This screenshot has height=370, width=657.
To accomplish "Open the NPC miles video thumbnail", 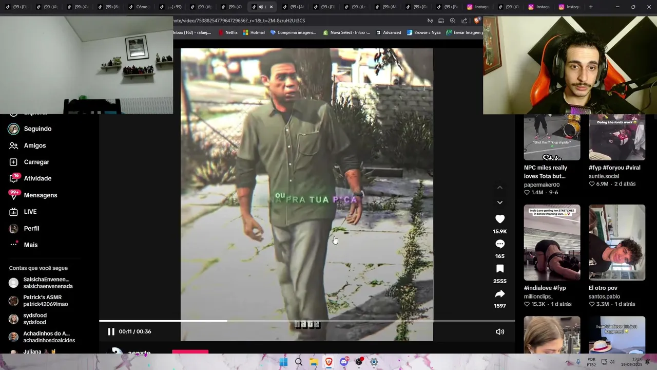I will (x=552, y=137).
